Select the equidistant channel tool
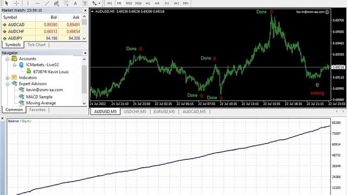 coord(56,3)
